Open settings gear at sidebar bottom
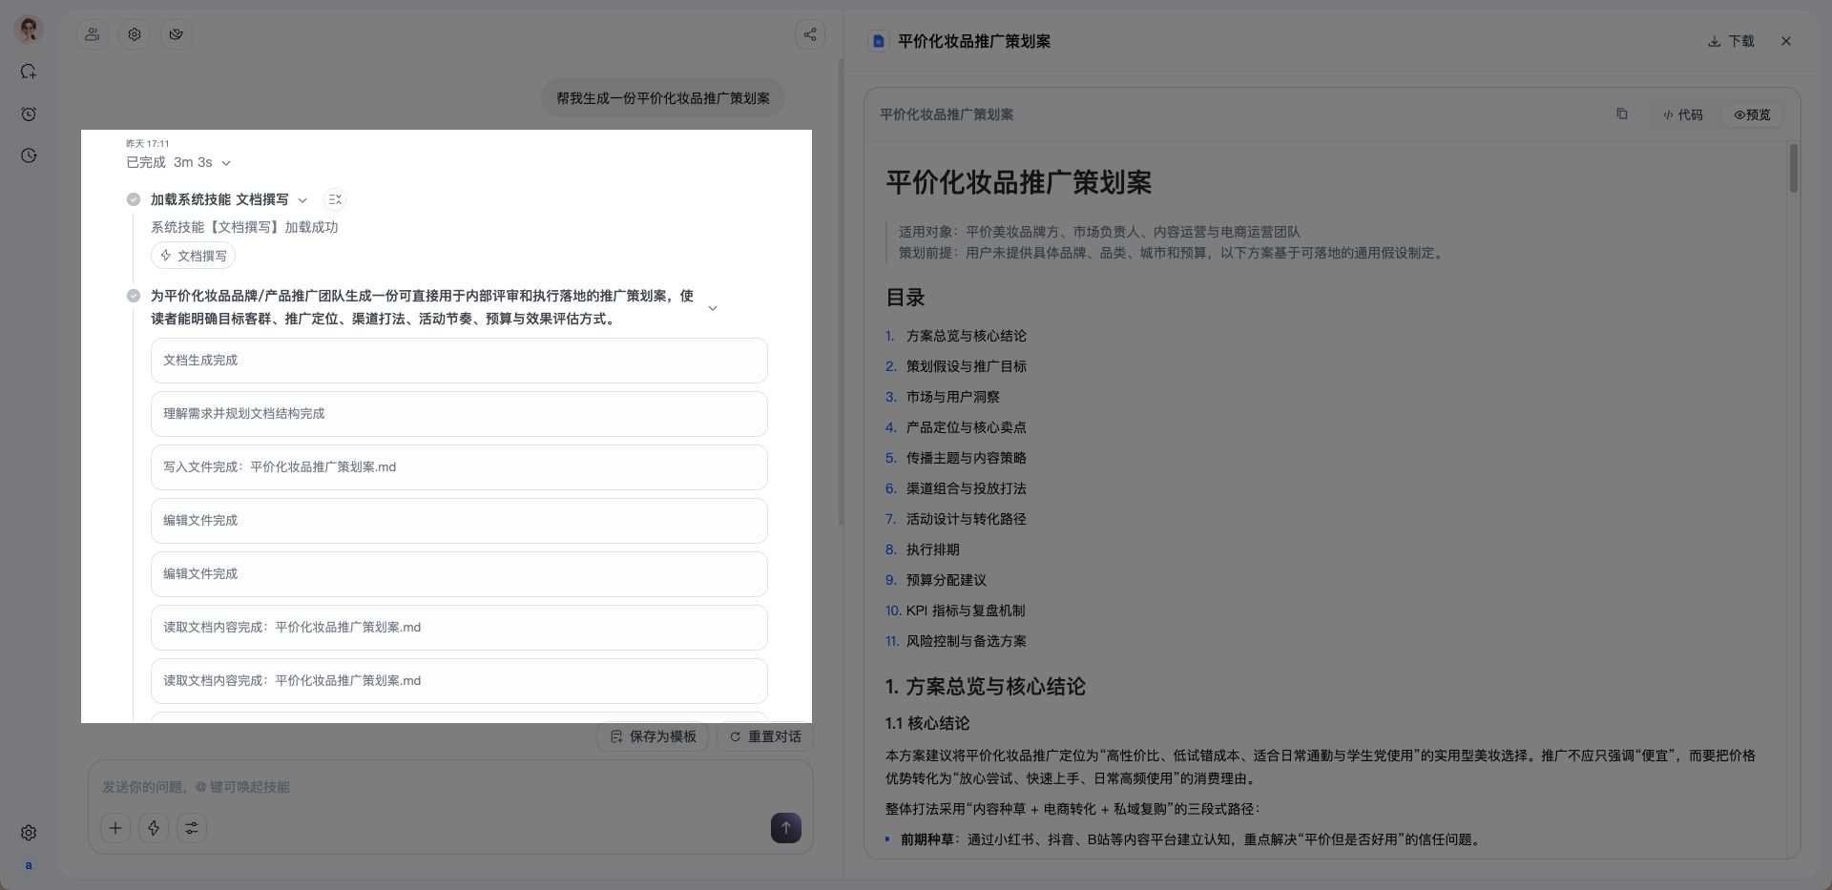Image resolution: width=1832 pixels, height=890 pixels. click(29, 833)
